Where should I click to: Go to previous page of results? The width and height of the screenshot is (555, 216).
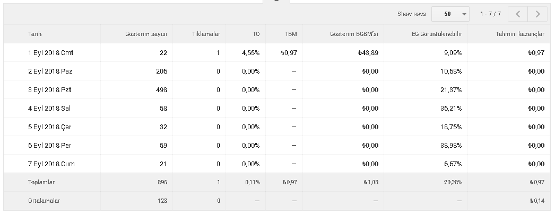pyautogui.click(x=518, y=14)
